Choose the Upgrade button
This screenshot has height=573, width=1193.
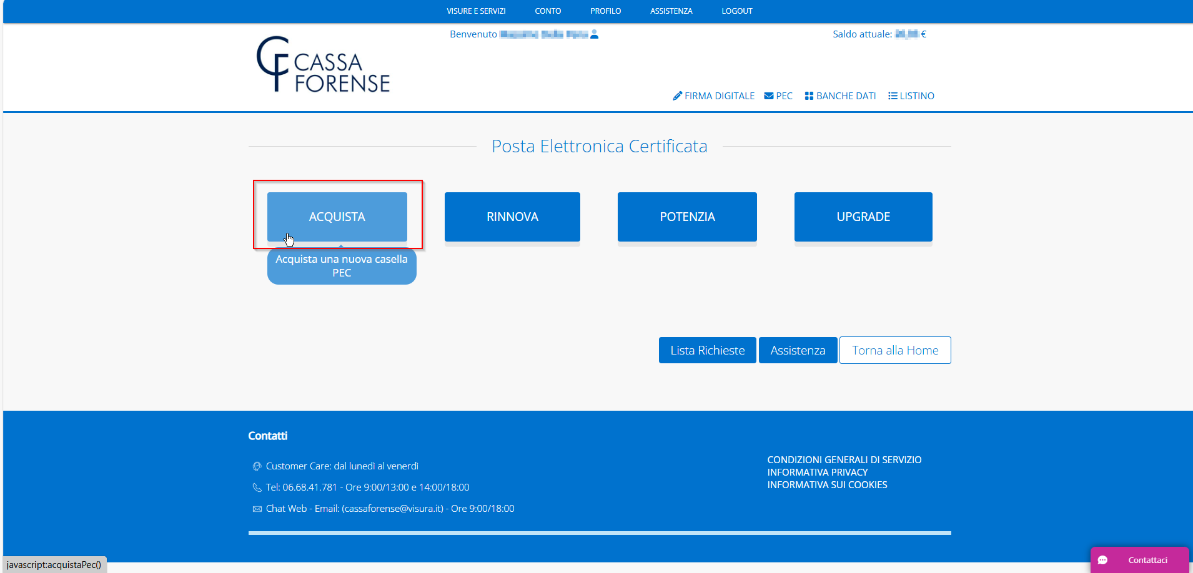pyautogui.click(x=863, y=217)
